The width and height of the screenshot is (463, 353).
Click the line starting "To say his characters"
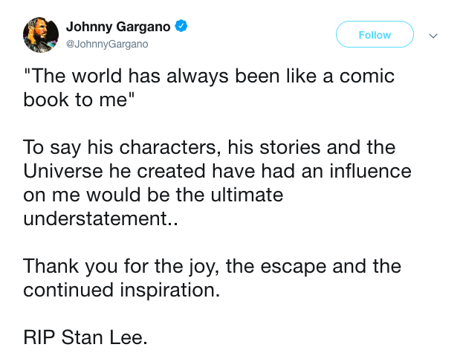tap(209, 147)
